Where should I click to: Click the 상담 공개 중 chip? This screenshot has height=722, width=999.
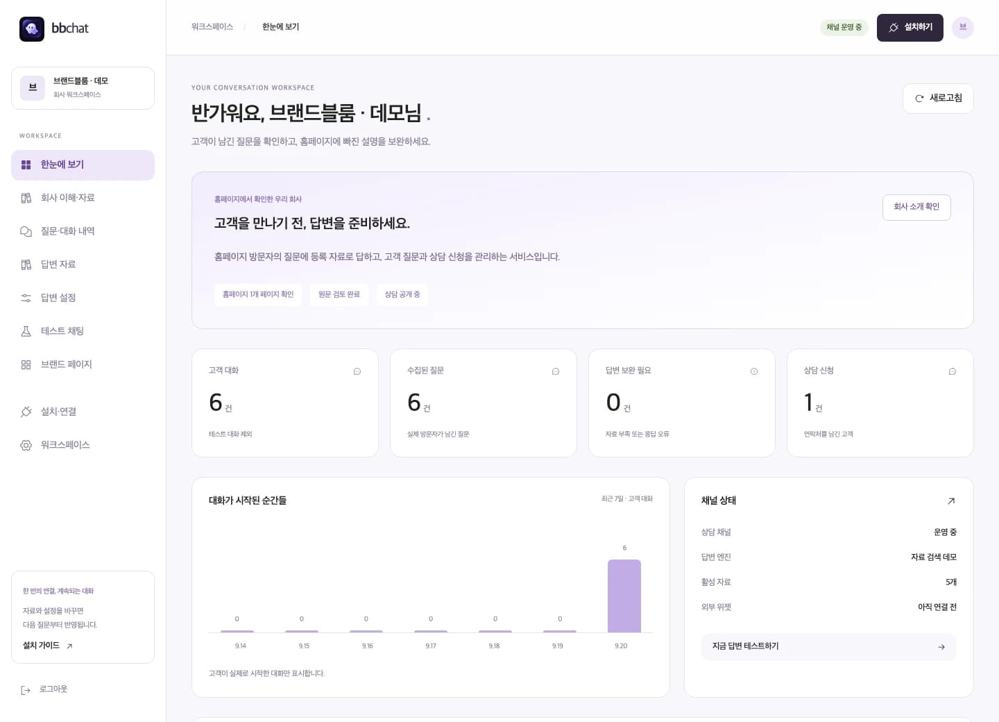click(x=402, y=294)
